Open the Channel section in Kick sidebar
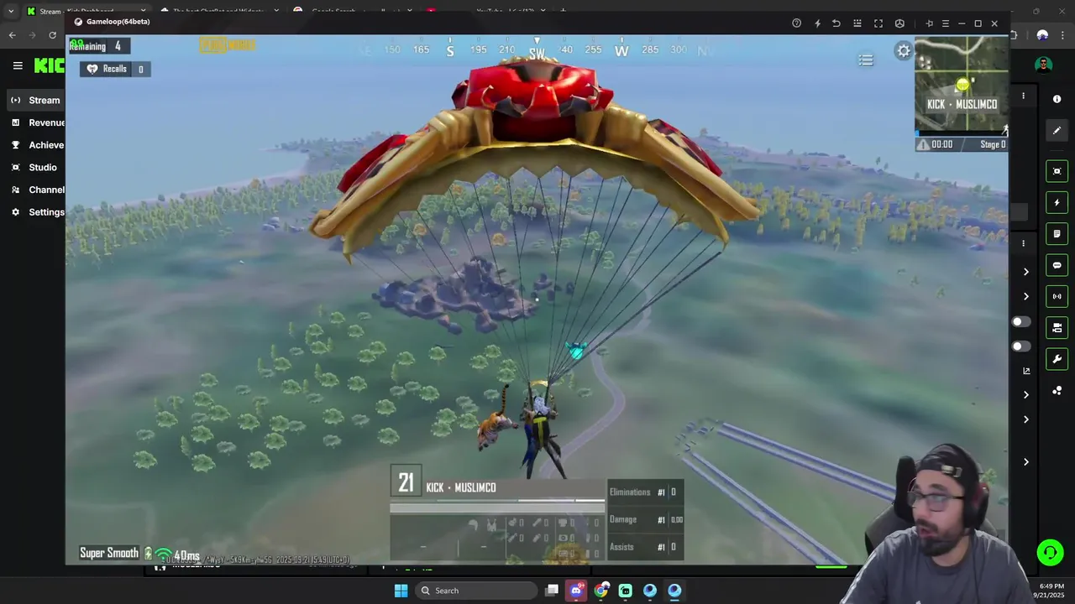1075x604 pixels. click(35, 190)
